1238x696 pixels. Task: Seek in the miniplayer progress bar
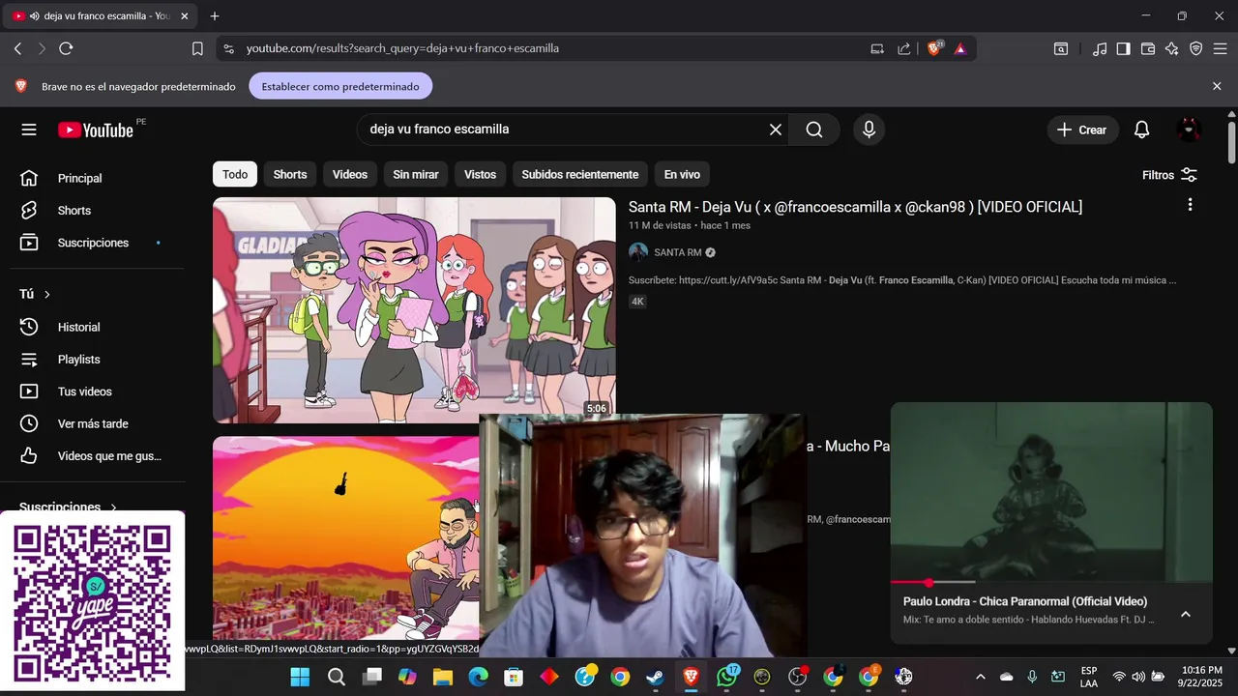1051,582
